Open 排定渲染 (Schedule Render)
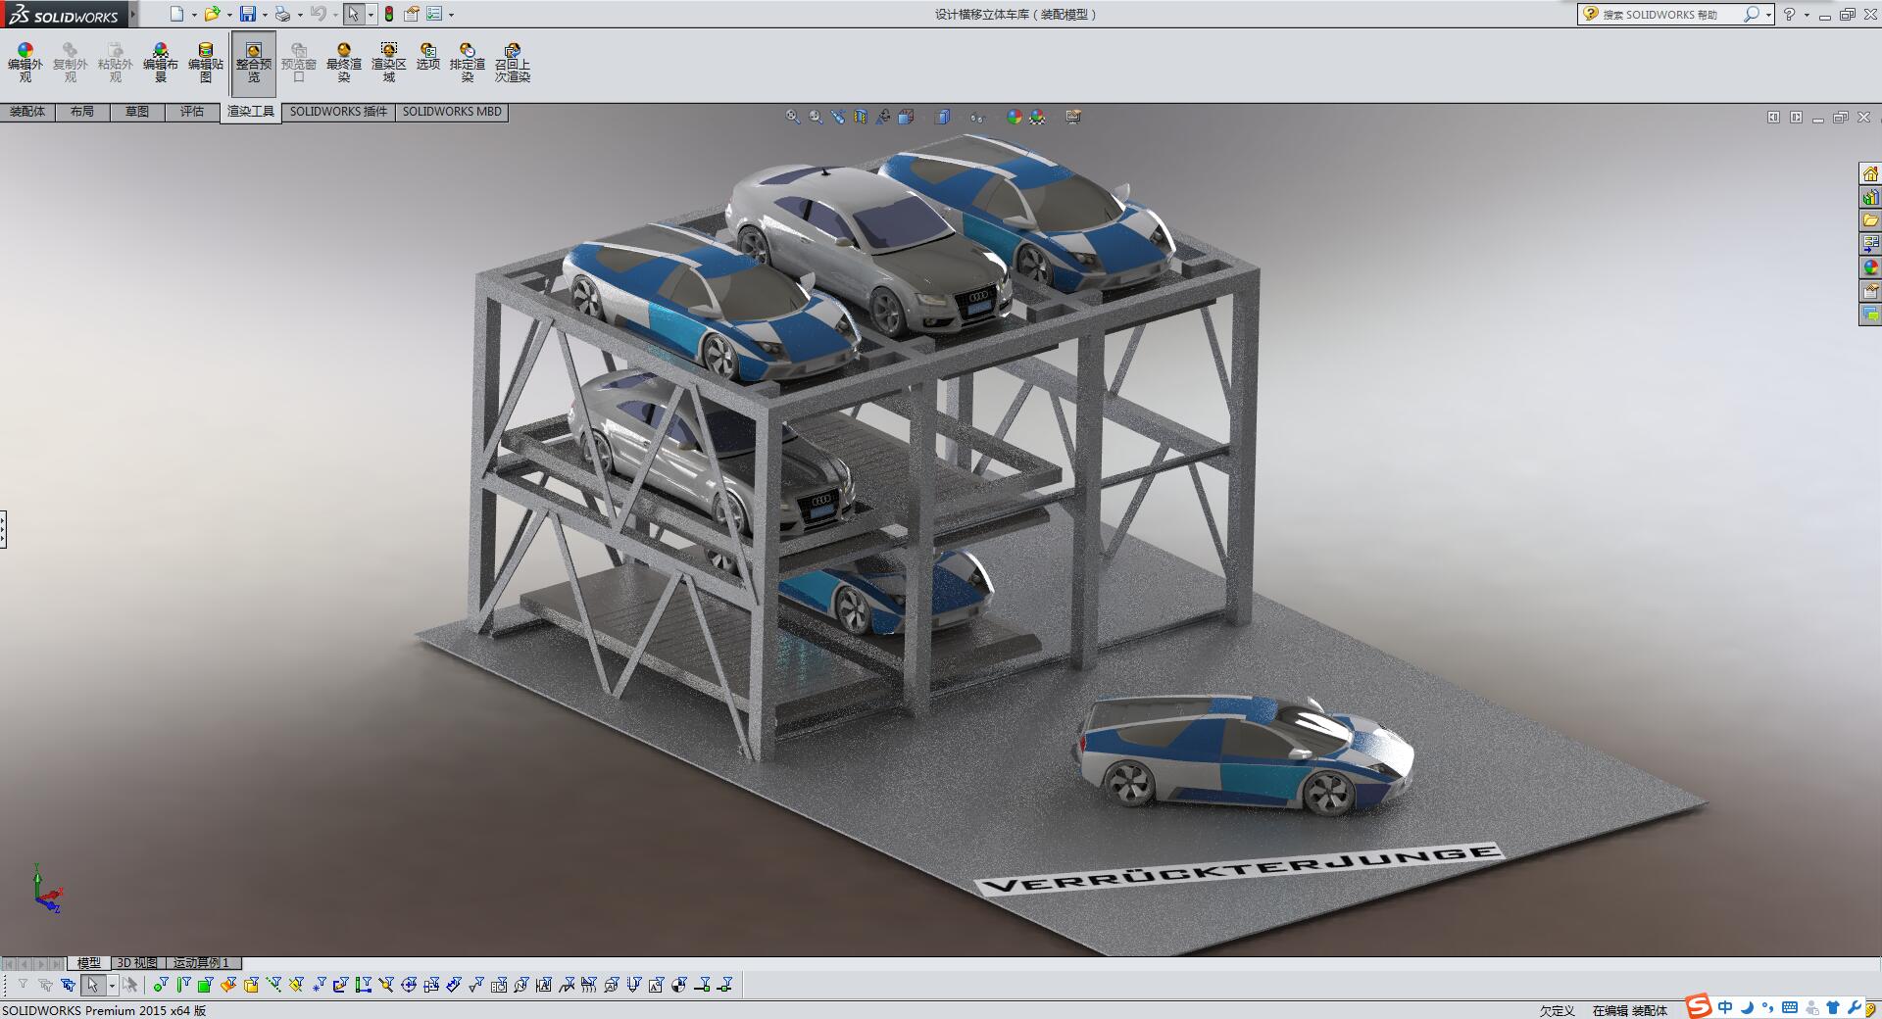Viewport: 1882px width, 1019px height. pyautogui.click(x=468, y=62)
